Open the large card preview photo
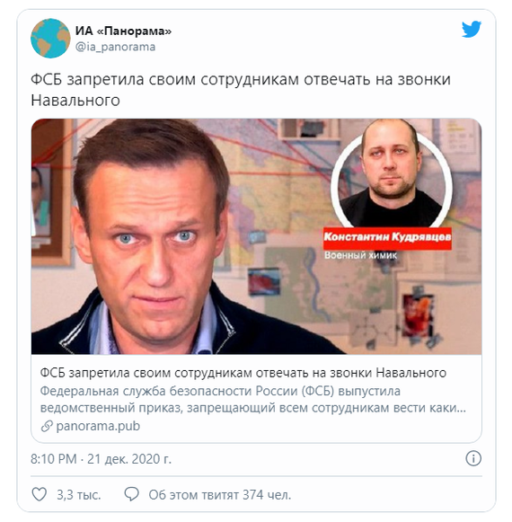 (x=256, y=236)
